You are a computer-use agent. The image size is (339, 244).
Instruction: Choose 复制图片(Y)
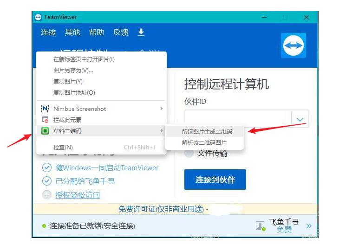coord(102,81)
